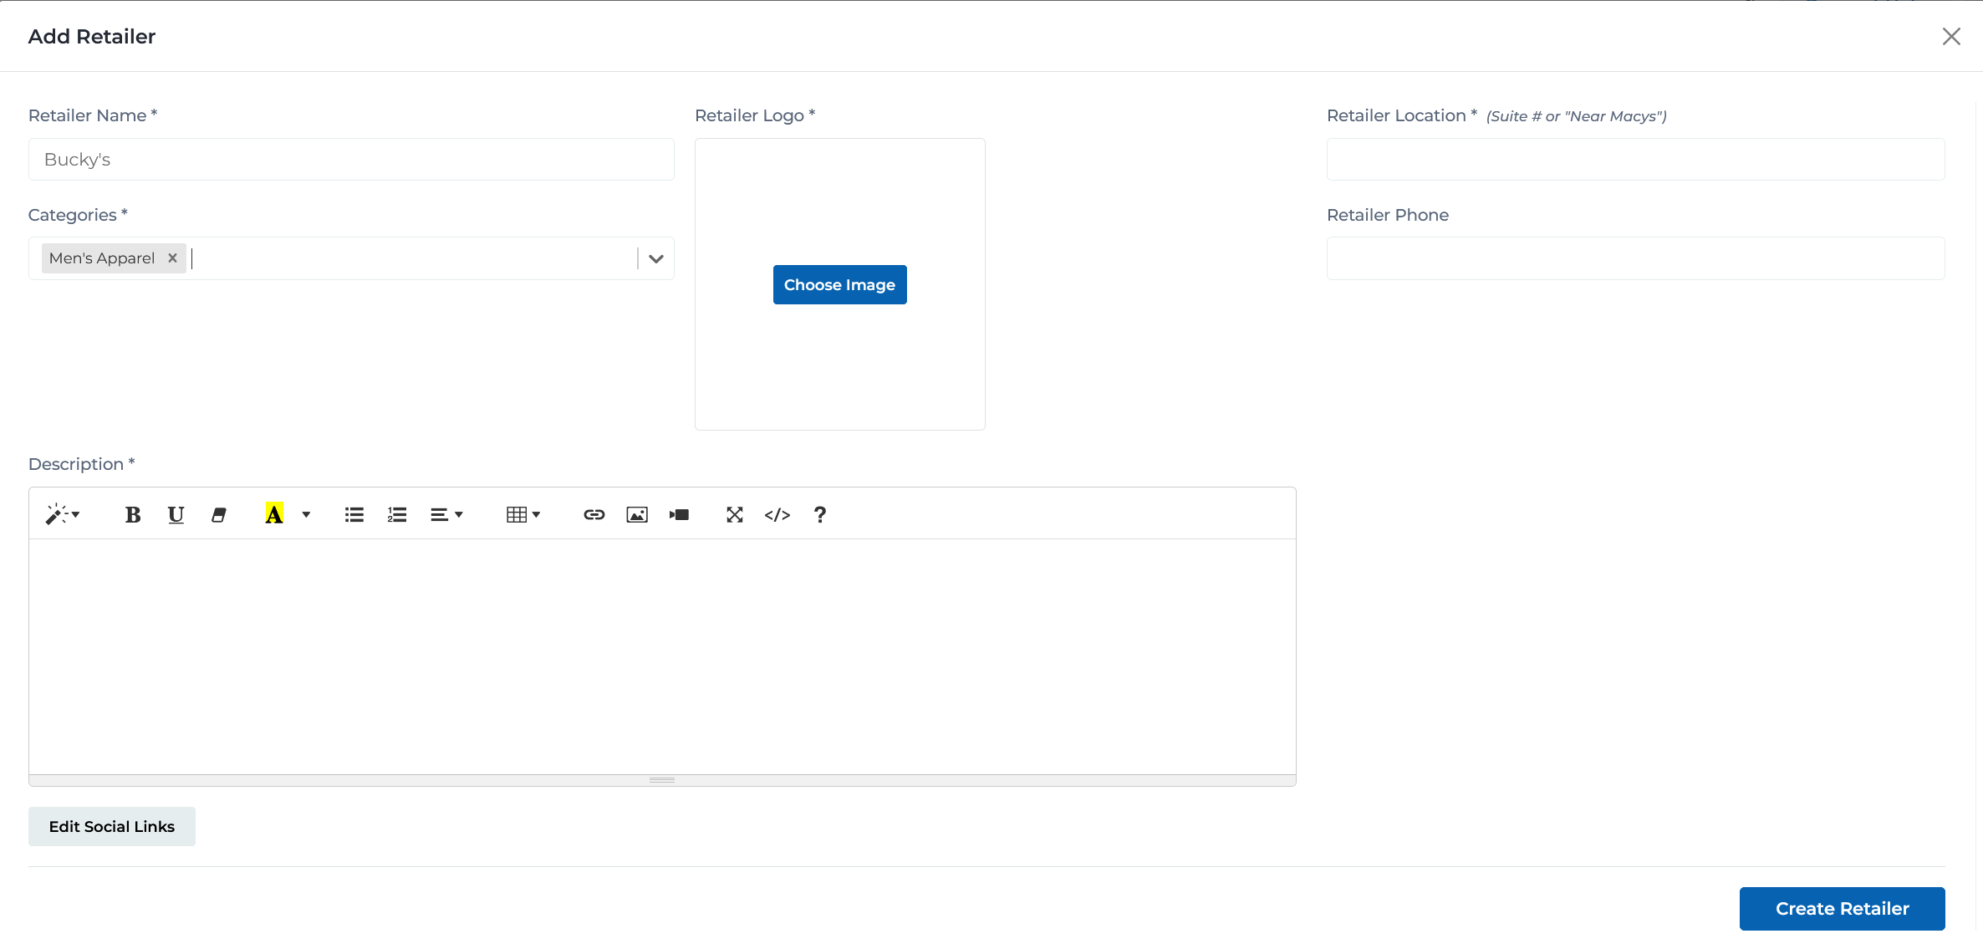Image resolution: width=1983 pixels, height=949 pixels.
Task: Insert a picture into the description
Action: (x=636, y=514)
